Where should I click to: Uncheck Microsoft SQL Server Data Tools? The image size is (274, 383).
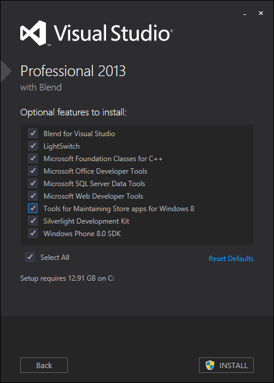click(x=33, y=183)
